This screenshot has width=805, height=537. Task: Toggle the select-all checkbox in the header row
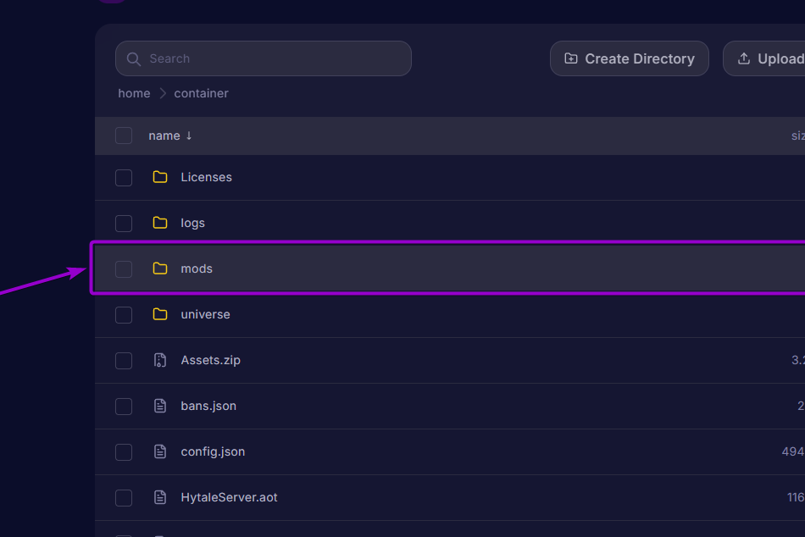pyautogui.click(x=124, y=136)
